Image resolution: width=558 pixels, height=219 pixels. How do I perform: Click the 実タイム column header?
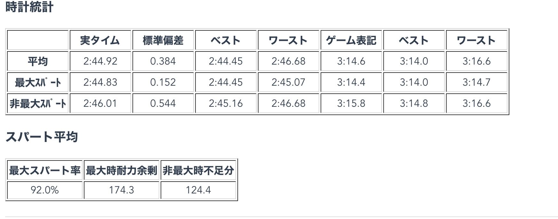(x=100, y=40)
